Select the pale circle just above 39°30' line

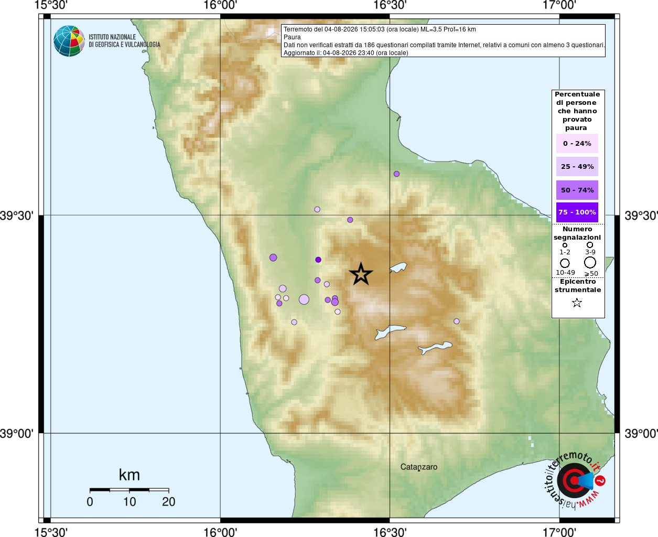click(317, 209)
